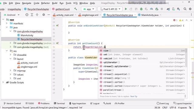Open the Version Control tool window
This screenshot has height=109, width=194.
(12, 103)
